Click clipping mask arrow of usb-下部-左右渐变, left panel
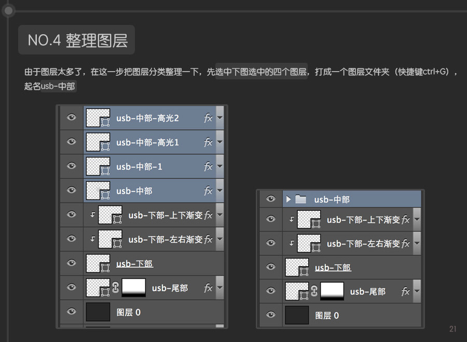Image resolution: width=467 pixels, height=342 pixels. point(93,239)
